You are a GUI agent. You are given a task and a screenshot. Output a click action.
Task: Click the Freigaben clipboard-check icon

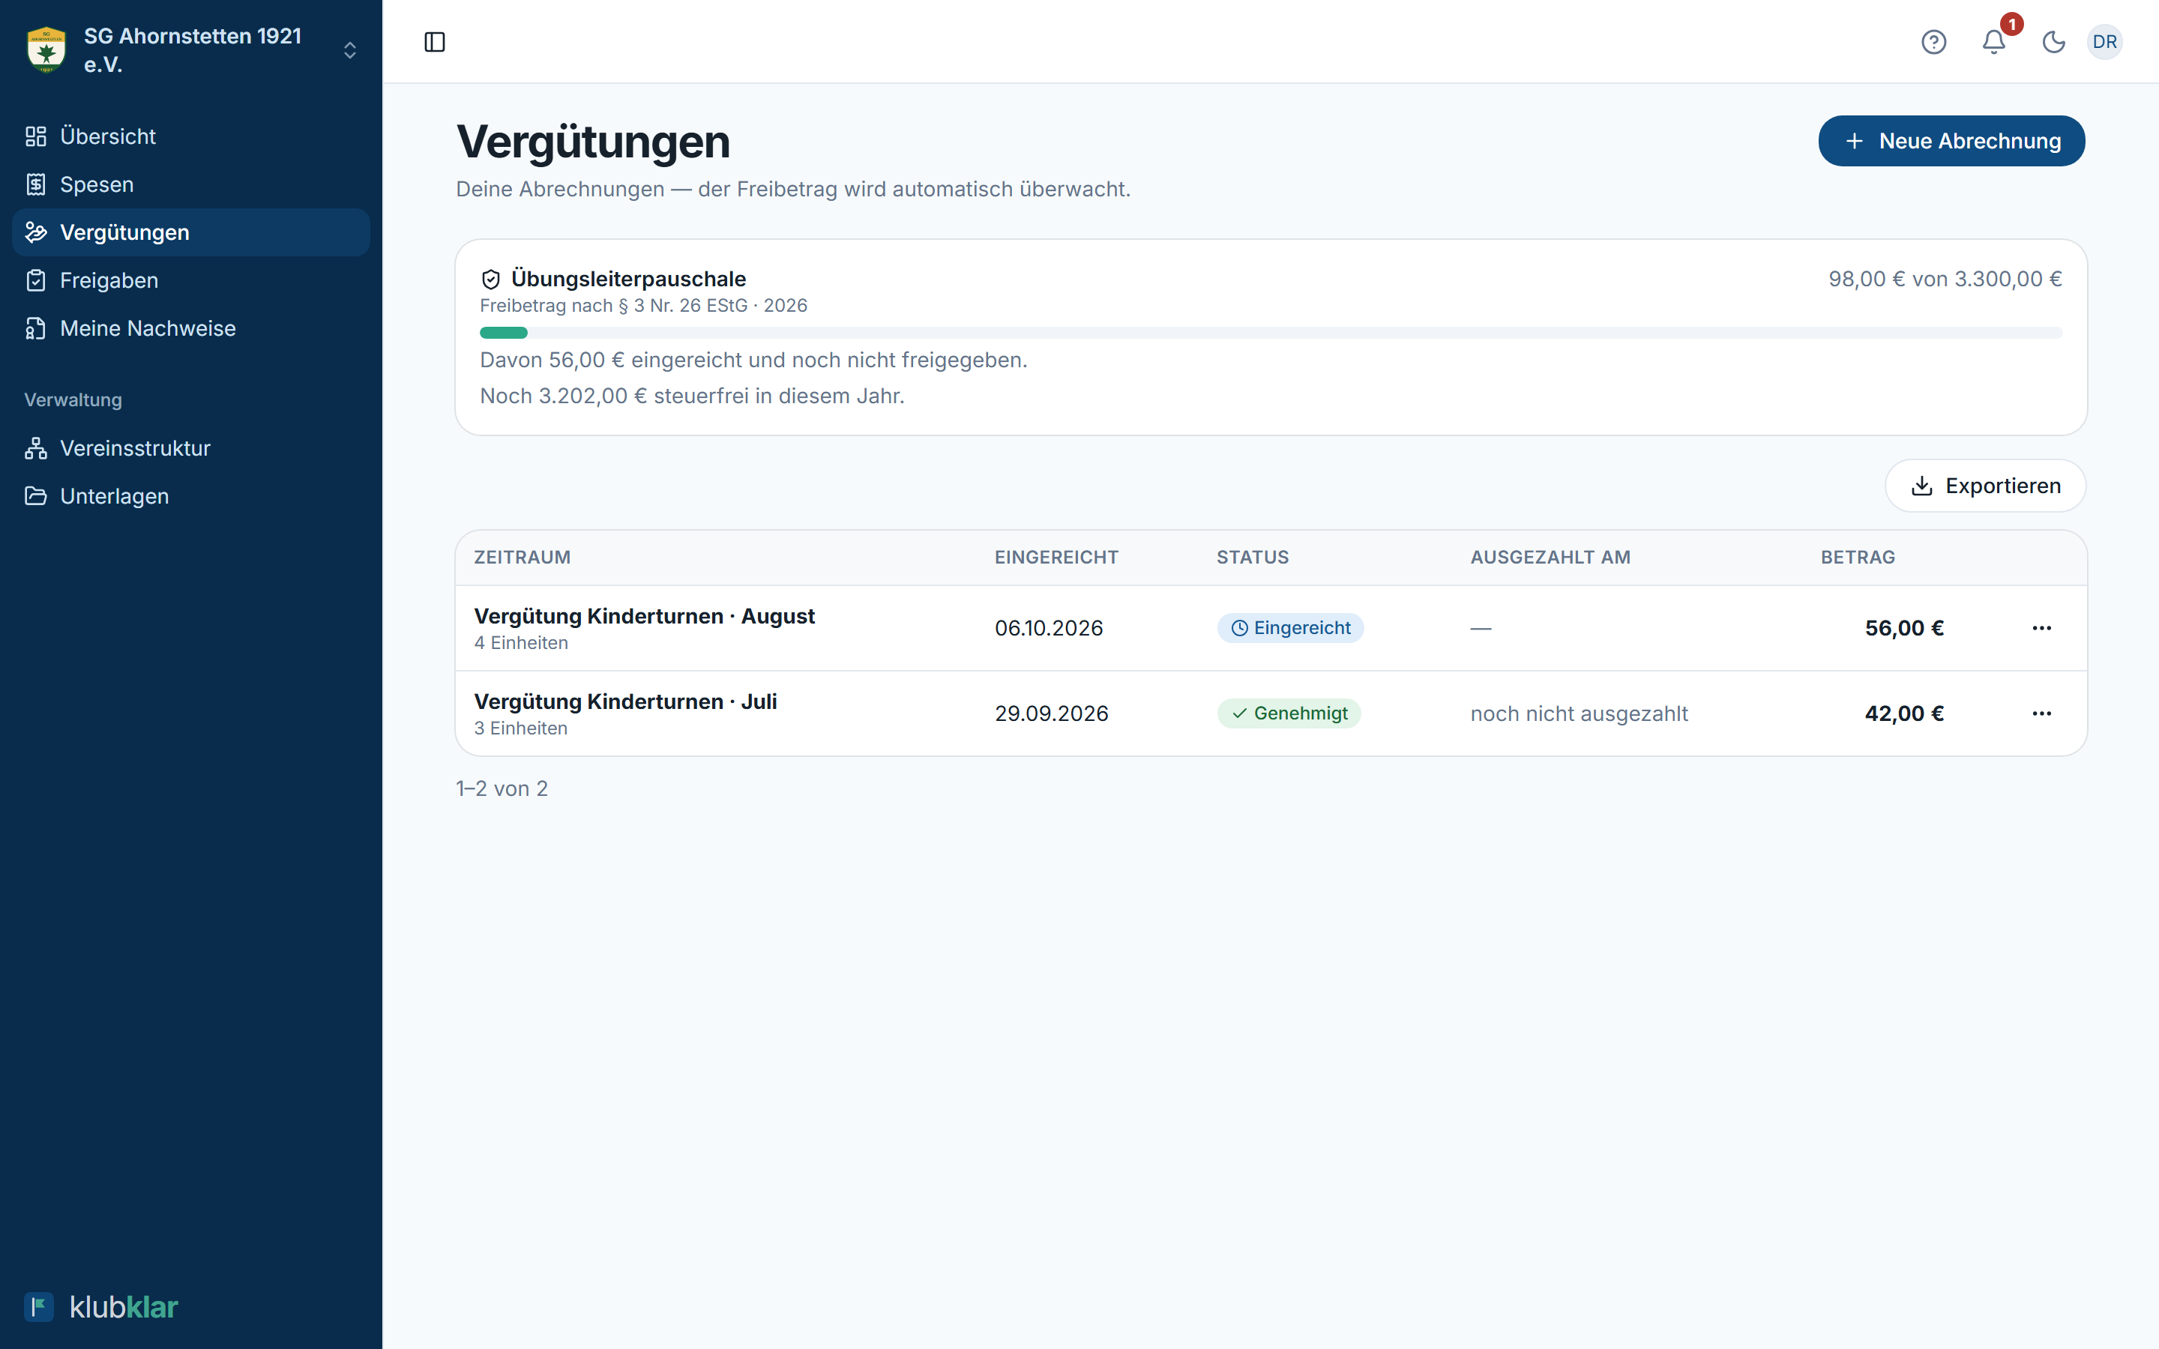36,281
